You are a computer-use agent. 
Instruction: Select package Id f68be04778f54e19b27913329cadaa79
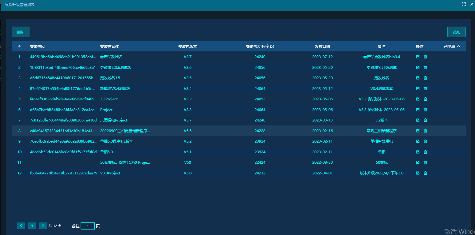pyautogui.click(x=64, y=173)
